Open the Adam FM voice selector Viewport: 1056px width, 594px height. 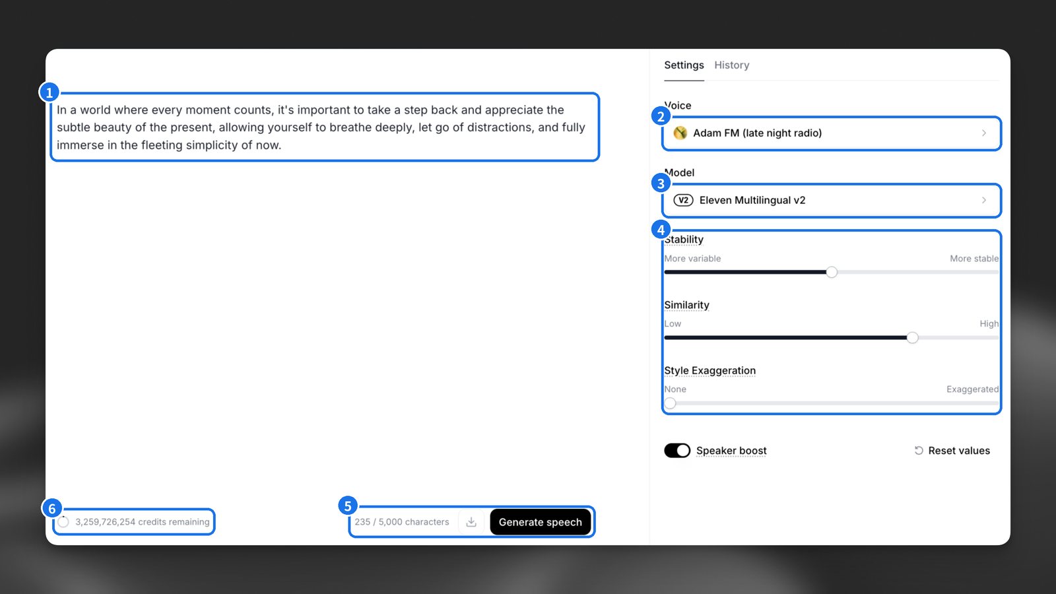click(x=832, y=133)
